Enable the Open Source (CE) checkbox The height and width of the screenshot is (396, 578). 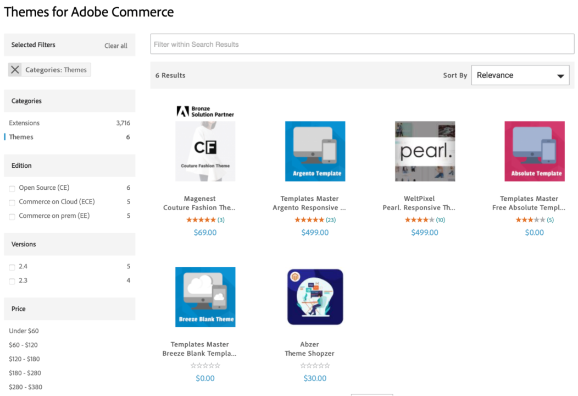(12, 189)
